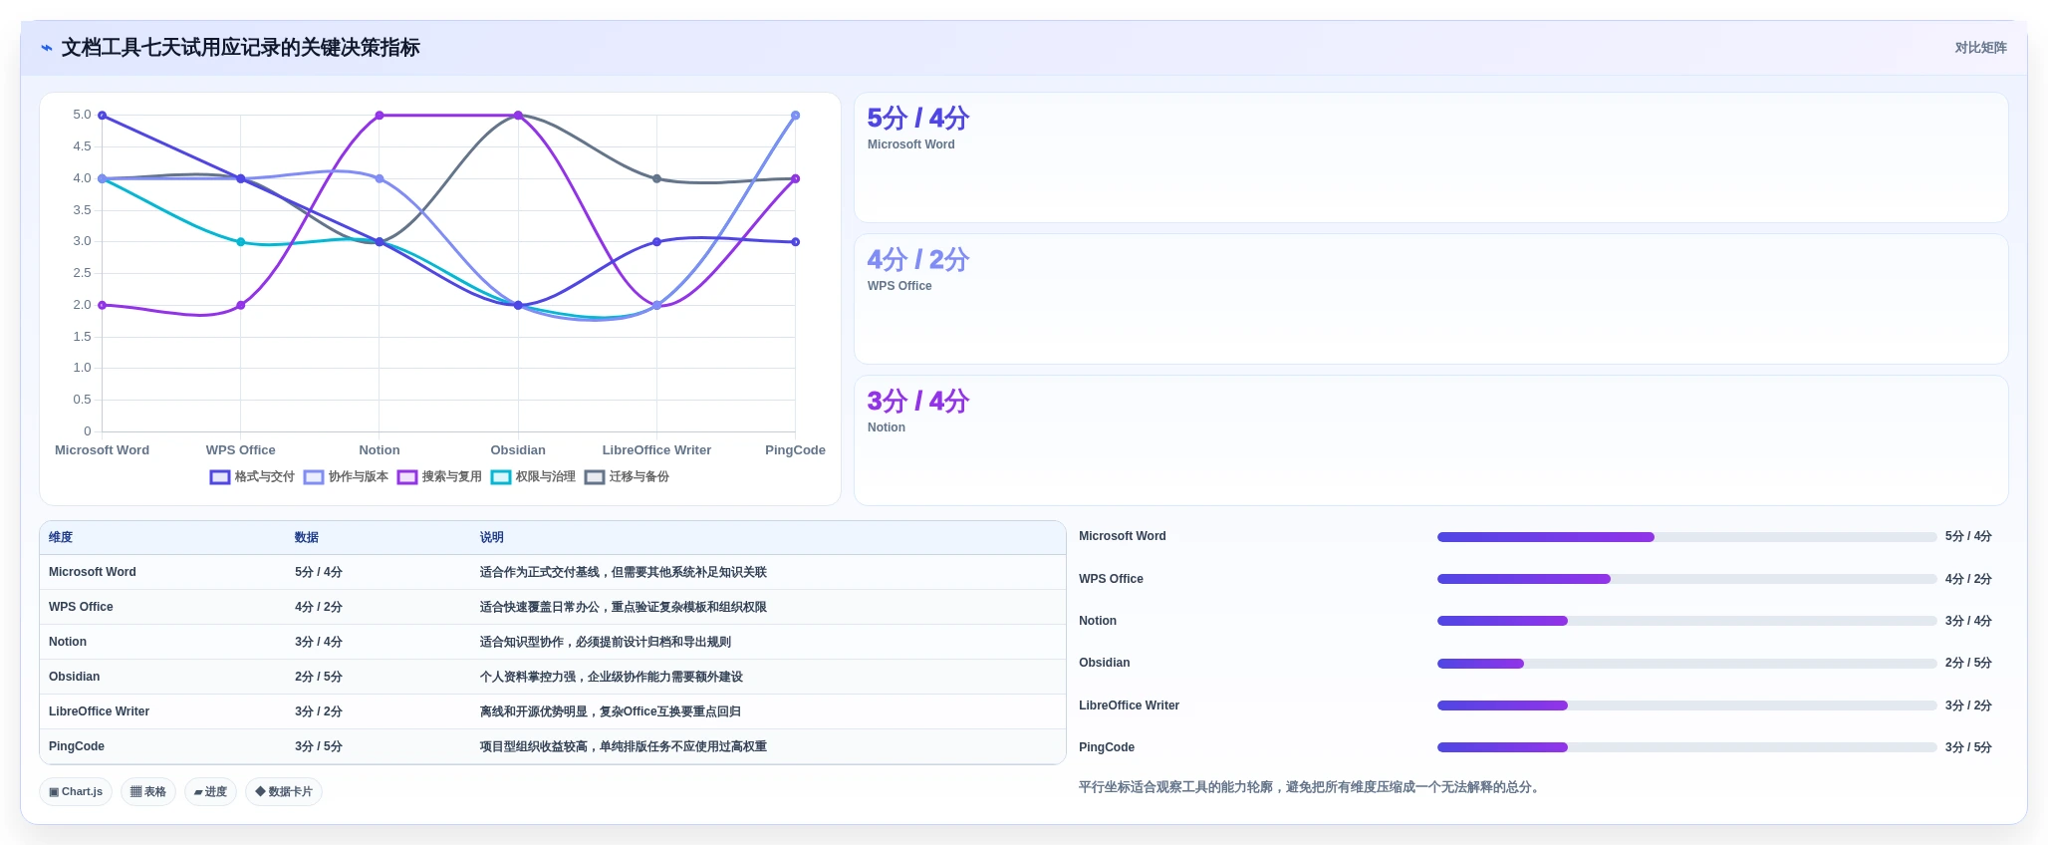This screenshot has height=845, width=2048.
Task: Select the WPS Office table row name
Action: point(81,607)
